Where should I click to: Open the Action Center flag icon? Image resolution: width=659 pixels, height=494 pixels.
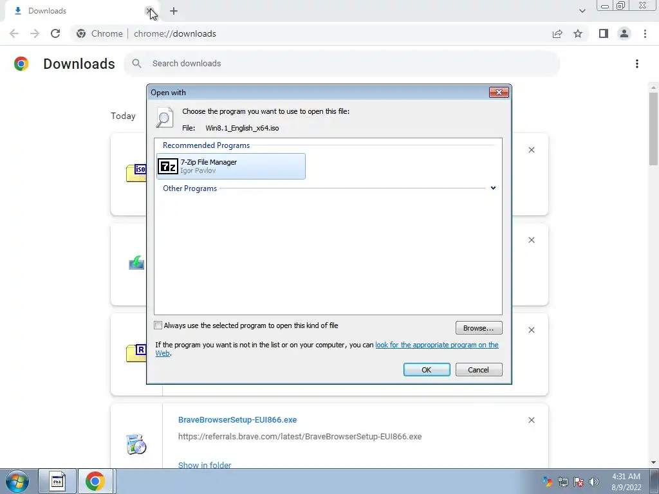point(579,482)
